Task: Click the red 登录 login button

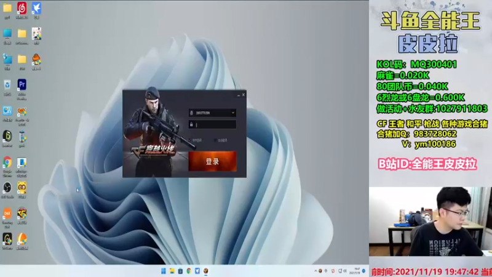Action: click(212, 161)
